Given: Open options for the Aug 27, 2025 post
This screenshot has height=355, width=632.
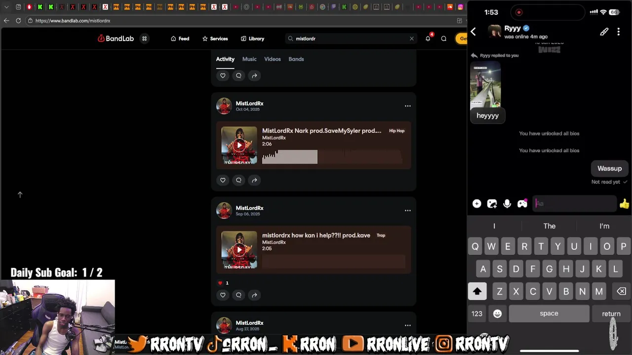Looking at the screenshot, I should (x=408, y=325).
